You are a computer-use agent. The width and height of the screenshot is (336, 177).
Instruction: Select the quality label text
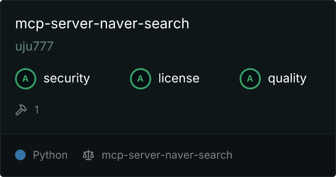[x=287, y=79]
